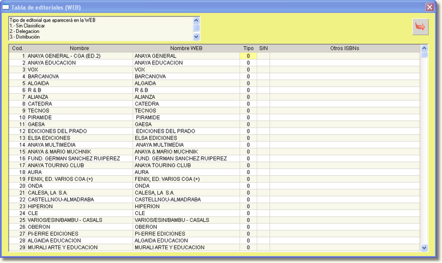Click the Otros ISBNs cell for BARCANOVA
This screenshot has width=442, height=263.
[x=344, y=76]
